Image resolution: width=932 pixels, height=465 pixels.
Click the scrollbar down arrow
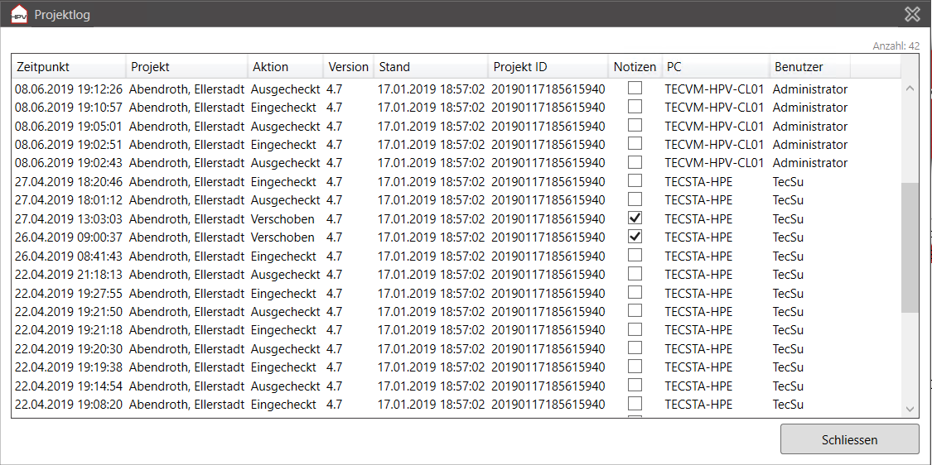tap(910, 409)
